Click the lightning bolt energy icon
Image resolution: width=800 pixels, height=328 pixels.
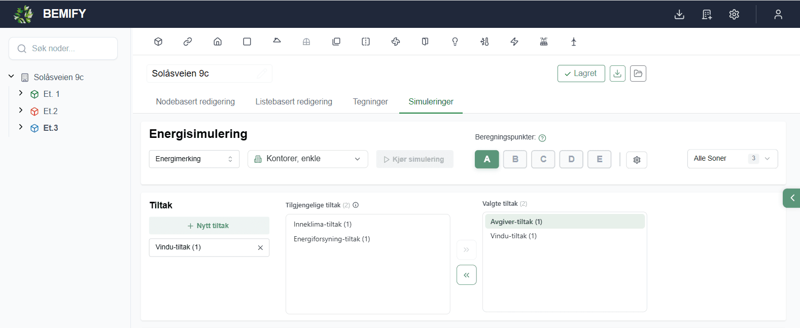pyautogui.click(x=514, y=42)
